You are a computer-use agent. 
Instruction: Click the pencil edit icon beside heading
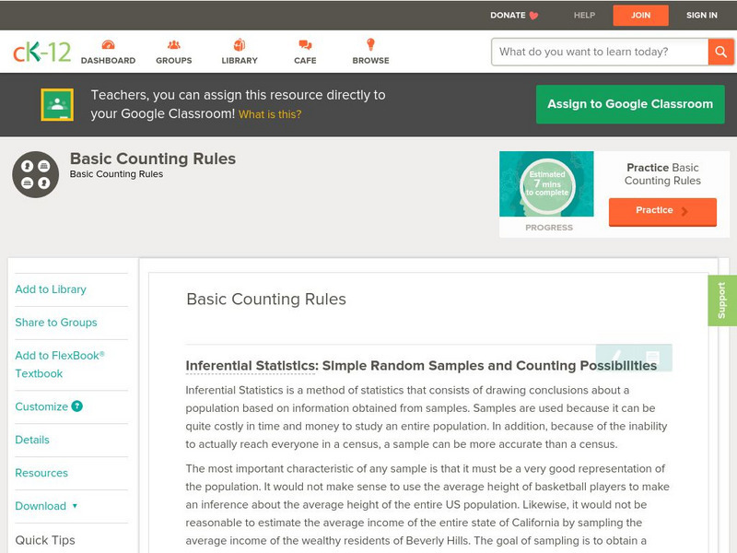616,356
